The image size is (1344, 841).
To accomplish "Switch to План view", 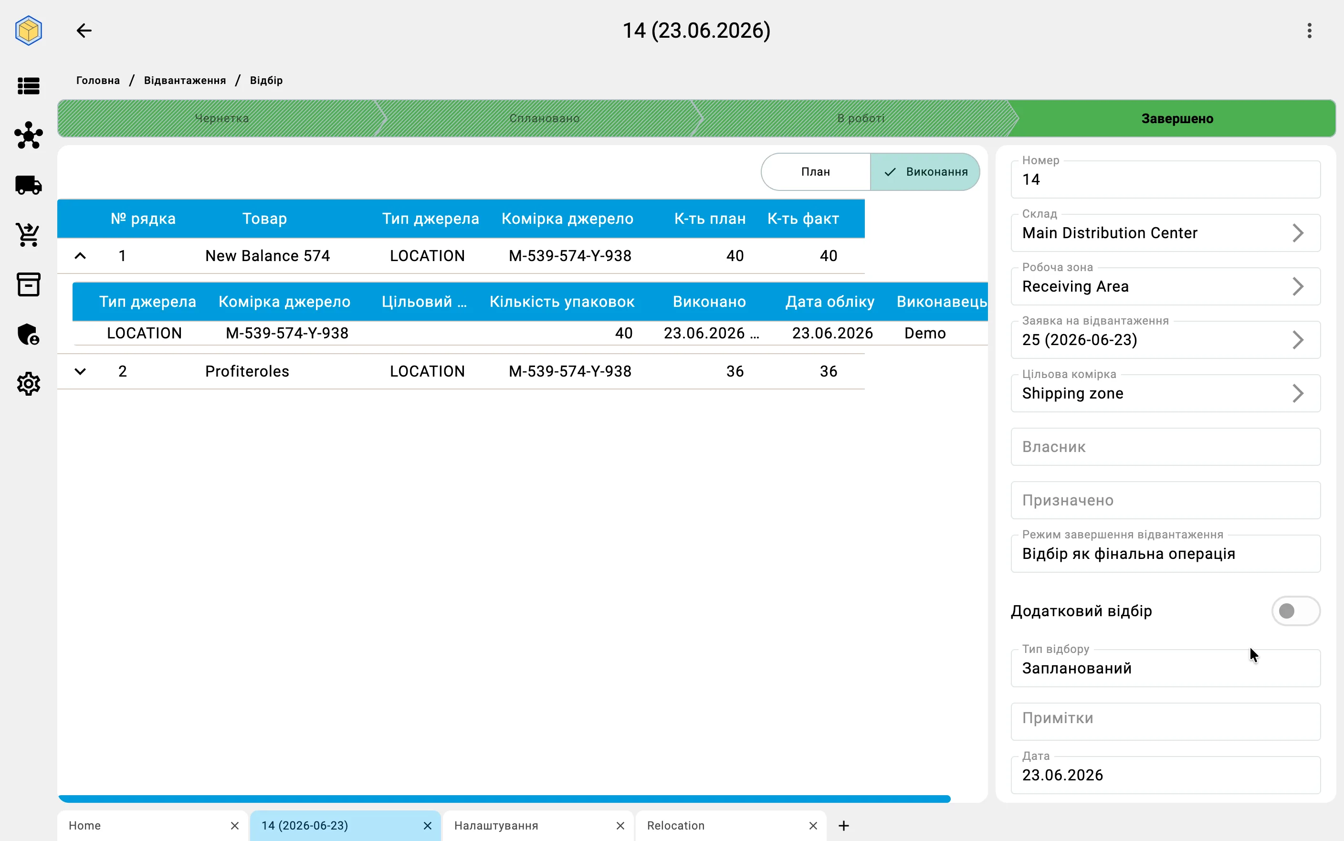I will [x=815, y=172].
